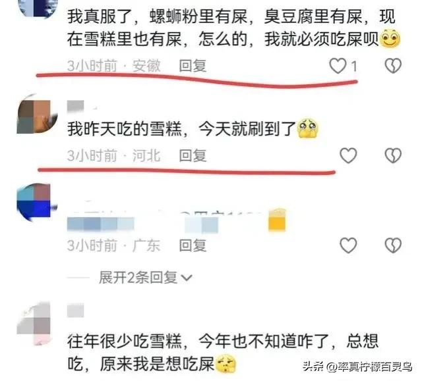Like the Anhui comment with heart icon
Image resolution: width=422 pixels, height=381 pixels.
(x=338, y=66)
